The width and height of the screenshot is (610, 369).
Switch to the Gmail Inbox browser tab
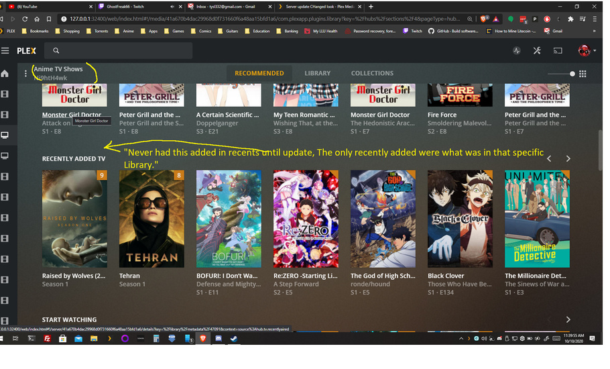click(229, 7)
